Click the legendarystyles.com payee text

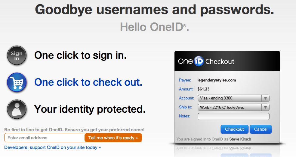pos(217,80)
